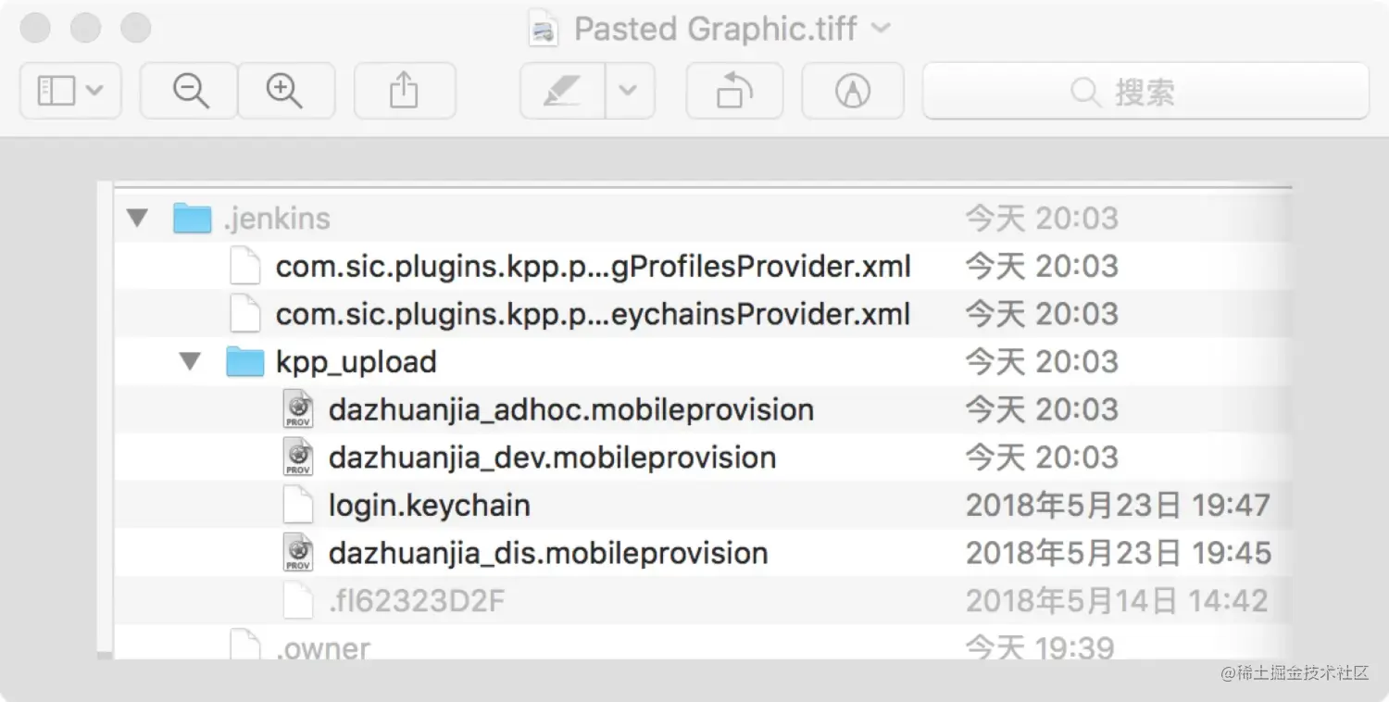
Task: Click the sidebar view toggle button
Action: pyautogui.click(x=69, y=91)
